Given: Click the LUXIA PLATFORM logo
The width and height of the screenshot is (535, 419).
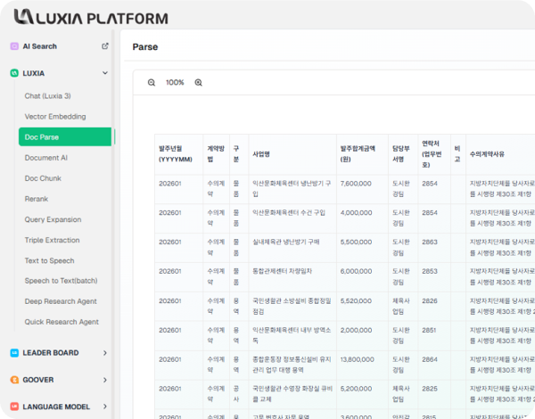Looking at the screenshot, I should 91,17.
